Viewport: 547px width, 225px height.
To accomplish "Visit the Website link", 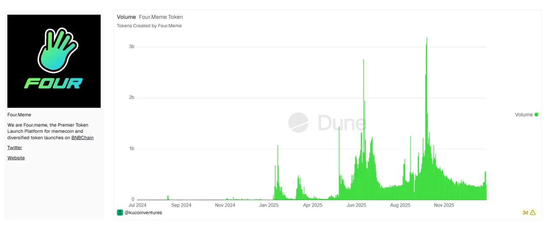I will click(x=16, y=158).
